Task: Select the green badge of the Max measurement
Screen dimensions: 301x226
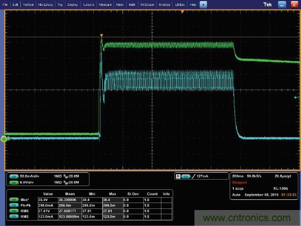Action: (14, 200)
